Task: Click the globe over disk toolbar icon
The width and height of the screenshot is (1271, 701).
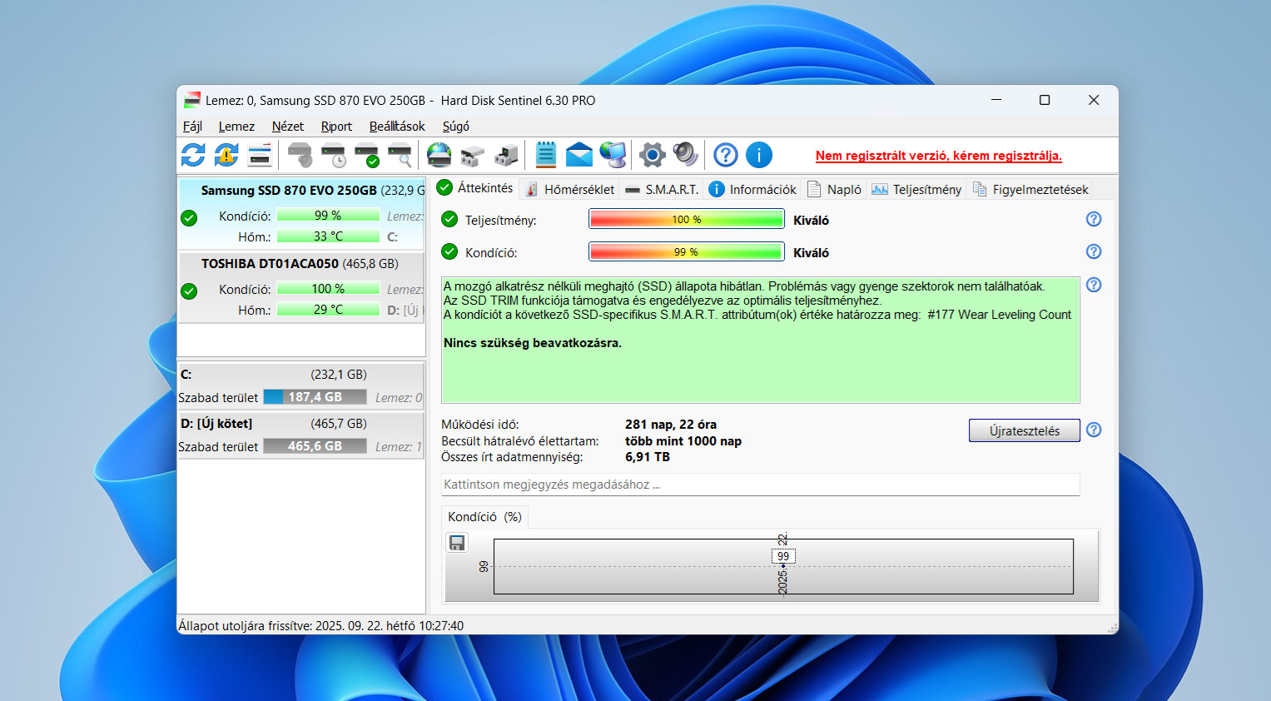Action: 439,155
